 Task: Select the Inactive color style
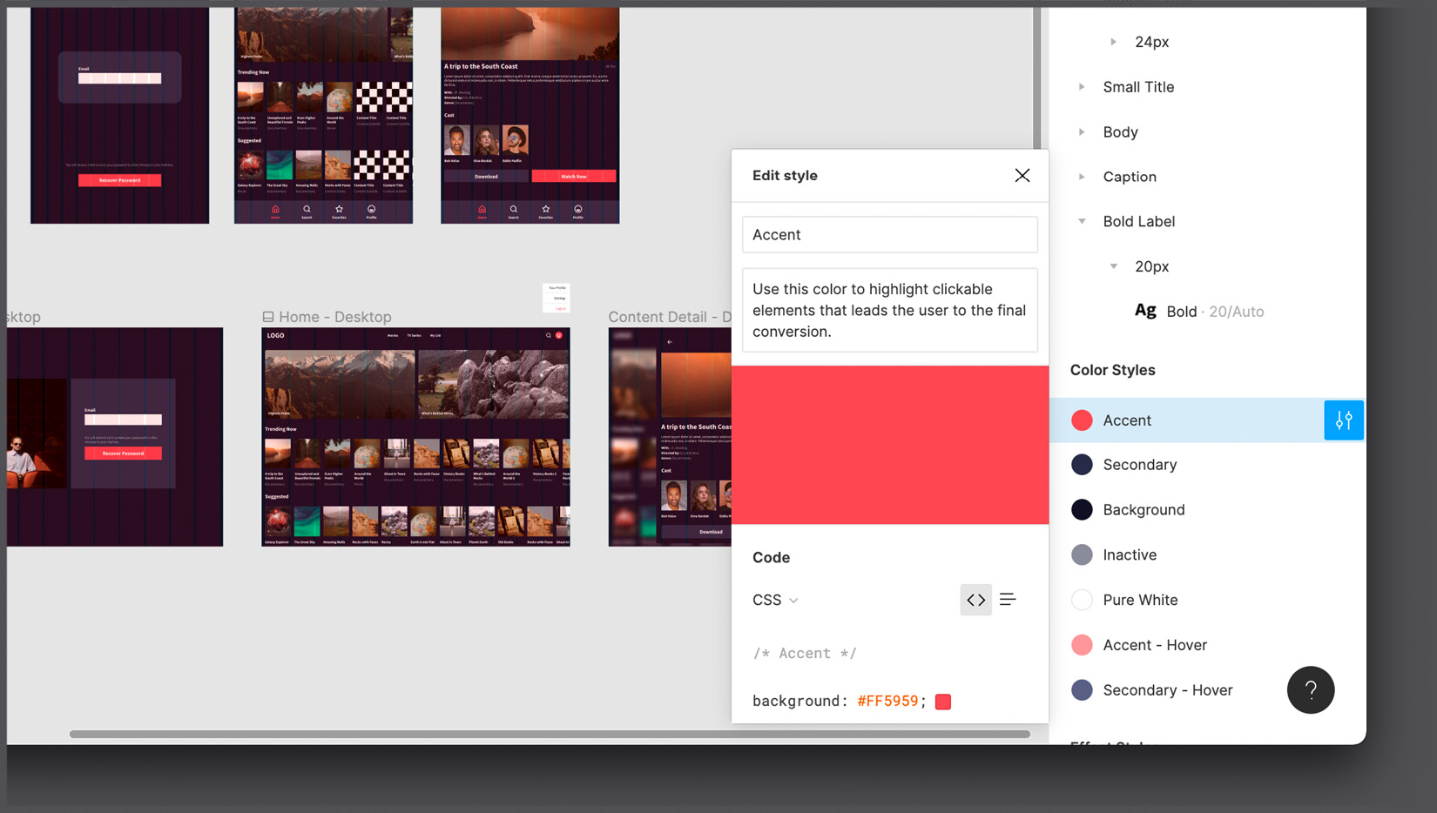[x=1129, y=554]
